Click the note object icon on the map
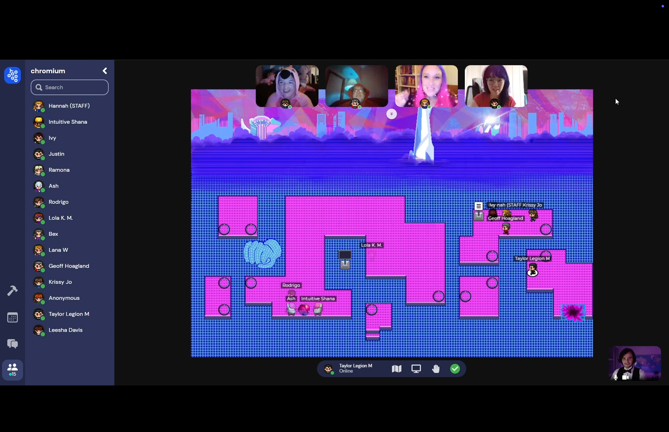The height and width of the screenshot is (432, 669). click(479, 206)
